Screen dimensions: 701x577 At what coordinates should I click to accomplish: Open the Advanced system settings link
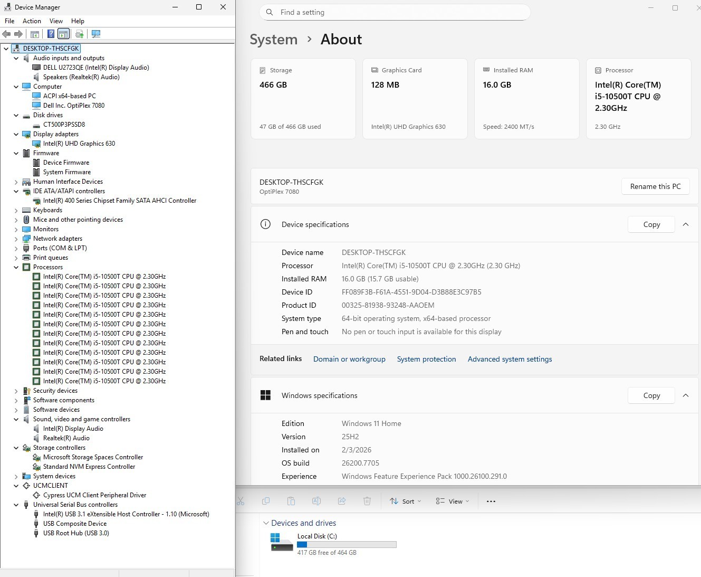coord(510,359)
